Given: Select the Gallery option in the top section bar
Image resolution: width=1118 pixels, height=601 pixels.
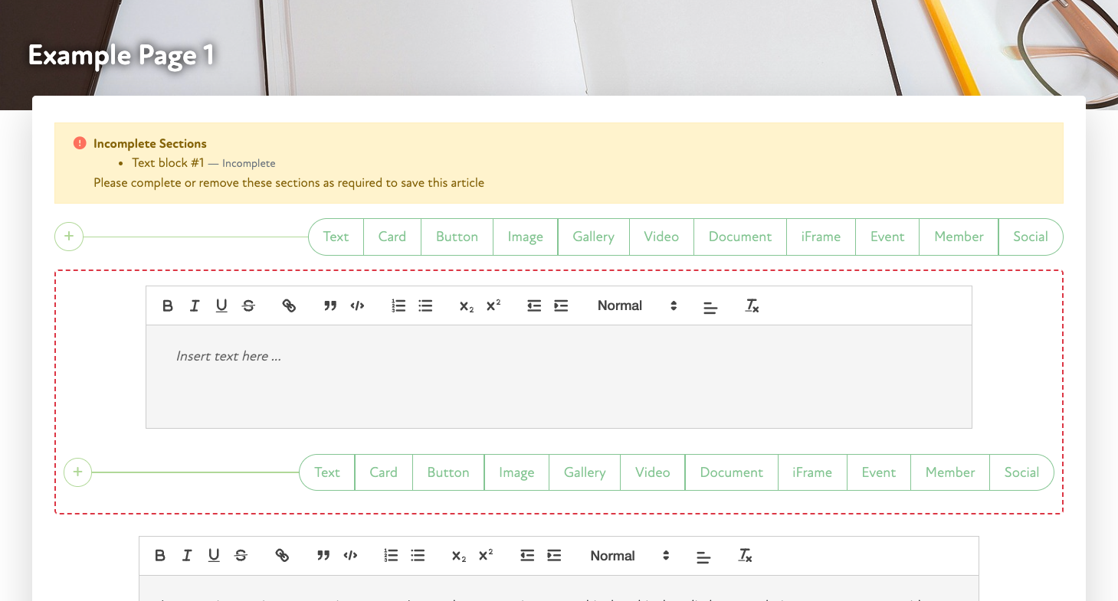Looking at the screenshot, I should pos(593,237).
